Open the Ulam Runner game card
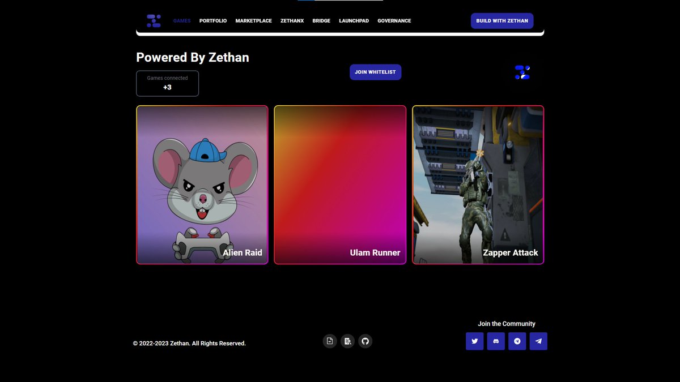This screenshot has width=680, height=382. pyautogui.click(x=340, y=185)
